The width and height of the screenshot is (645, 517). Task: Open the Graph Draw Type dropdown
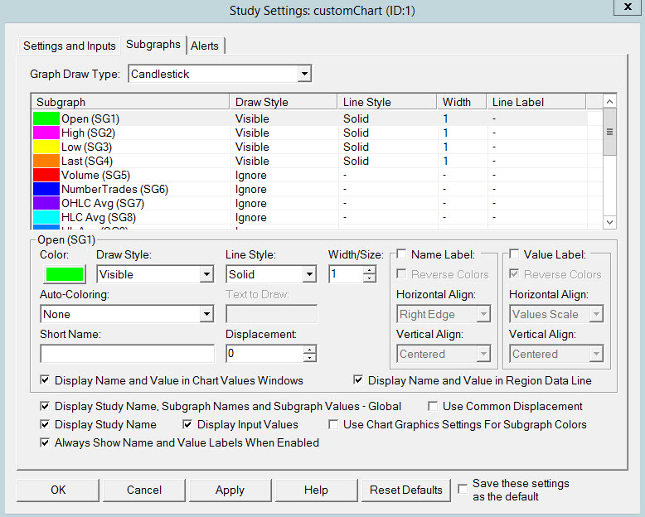tap(304, 75)
